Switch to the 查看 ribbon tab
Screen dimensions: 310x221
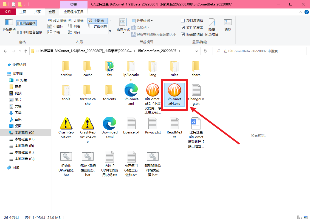coord(52,12)
